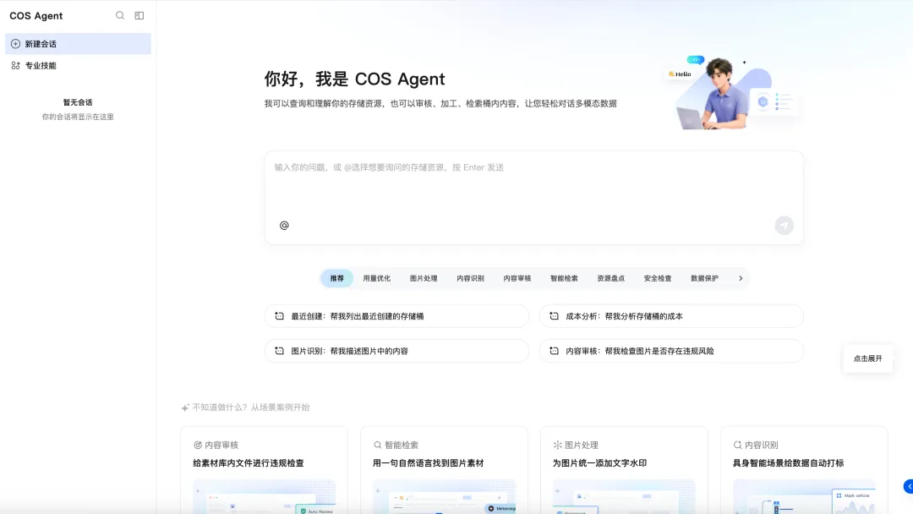913x514 pixels.
Task: Collapse the sidebar with the panel icon
Action: coord(139,16)
